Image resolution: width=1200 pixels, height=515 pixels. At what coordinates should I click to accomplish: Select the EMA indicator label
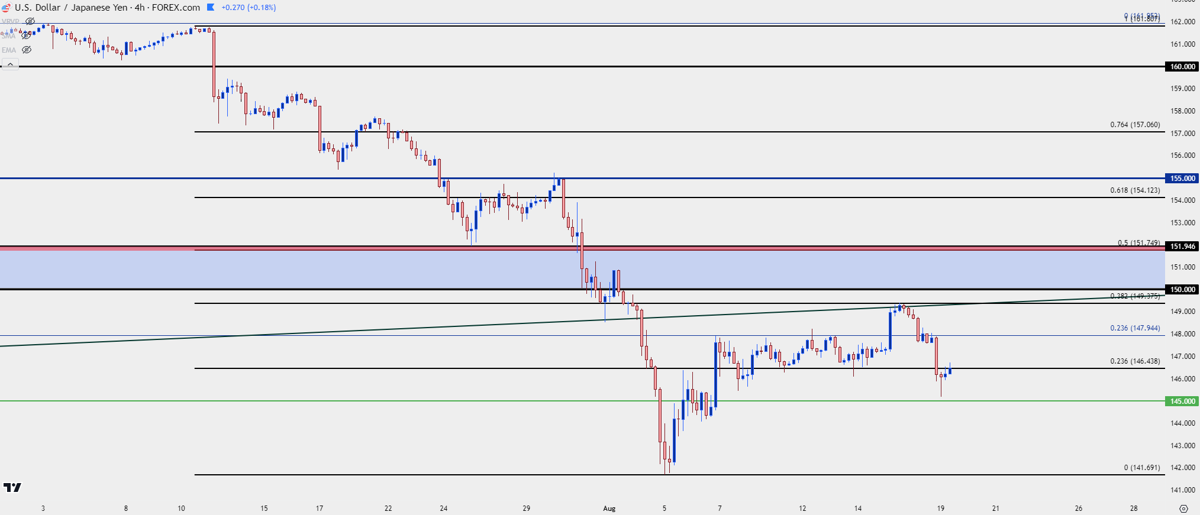pyautogui.click(x=9, y=50)
